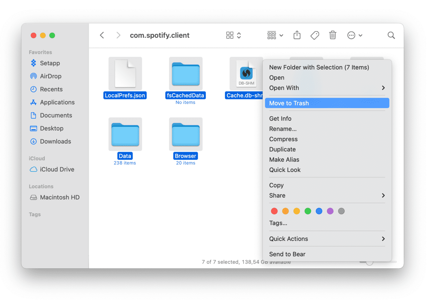
Task: Apply the red color tag
Action: (x=274, y=211)
